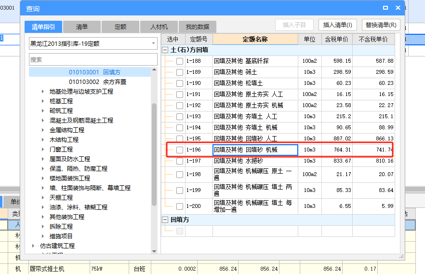Viewport: 425px width, 274px height.
Task: Click tree scrollbar up arrow
Action: 154,70
